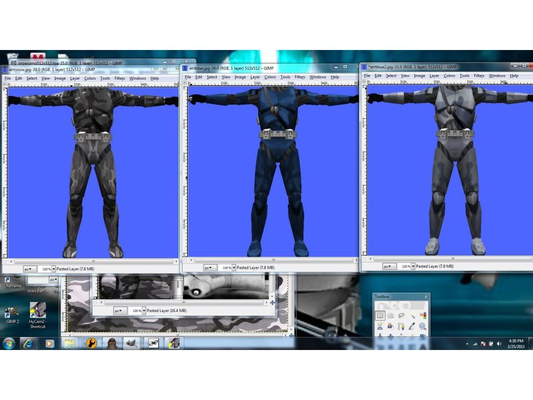Open Windows Explorer folder in taskbar
The width and height of the screenshot is (533, 400).
pos(69,344)
